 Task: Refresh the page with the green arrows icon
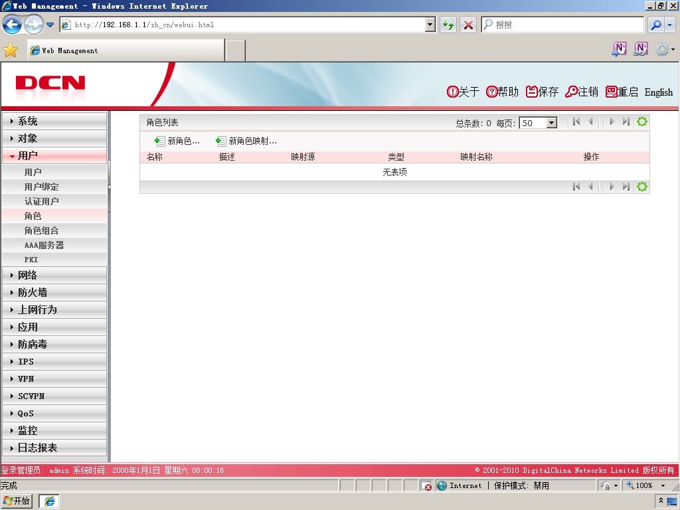click(448, 25)
